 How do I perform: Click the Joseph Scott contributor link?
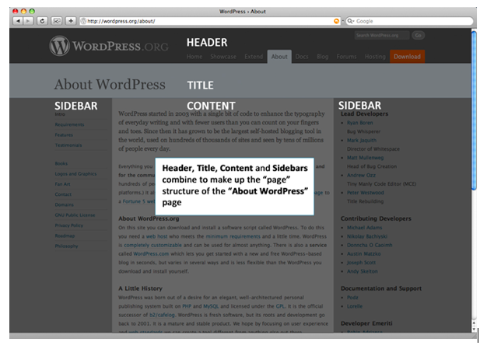coord(361,263)
